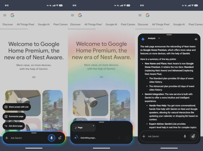
Task: Expand the Analysis mode dropdown
Action: [x=159, y=38]
